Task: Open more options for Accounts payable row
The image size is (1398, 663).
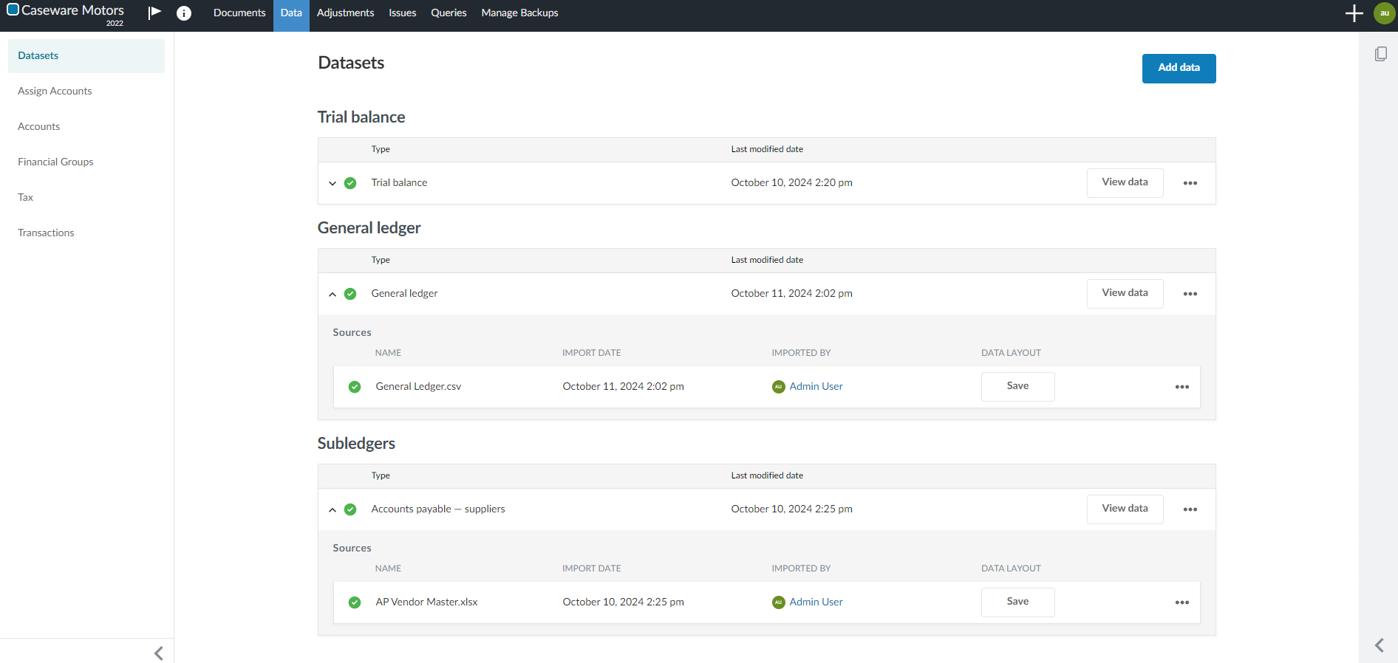Action: coord(1190,509)
